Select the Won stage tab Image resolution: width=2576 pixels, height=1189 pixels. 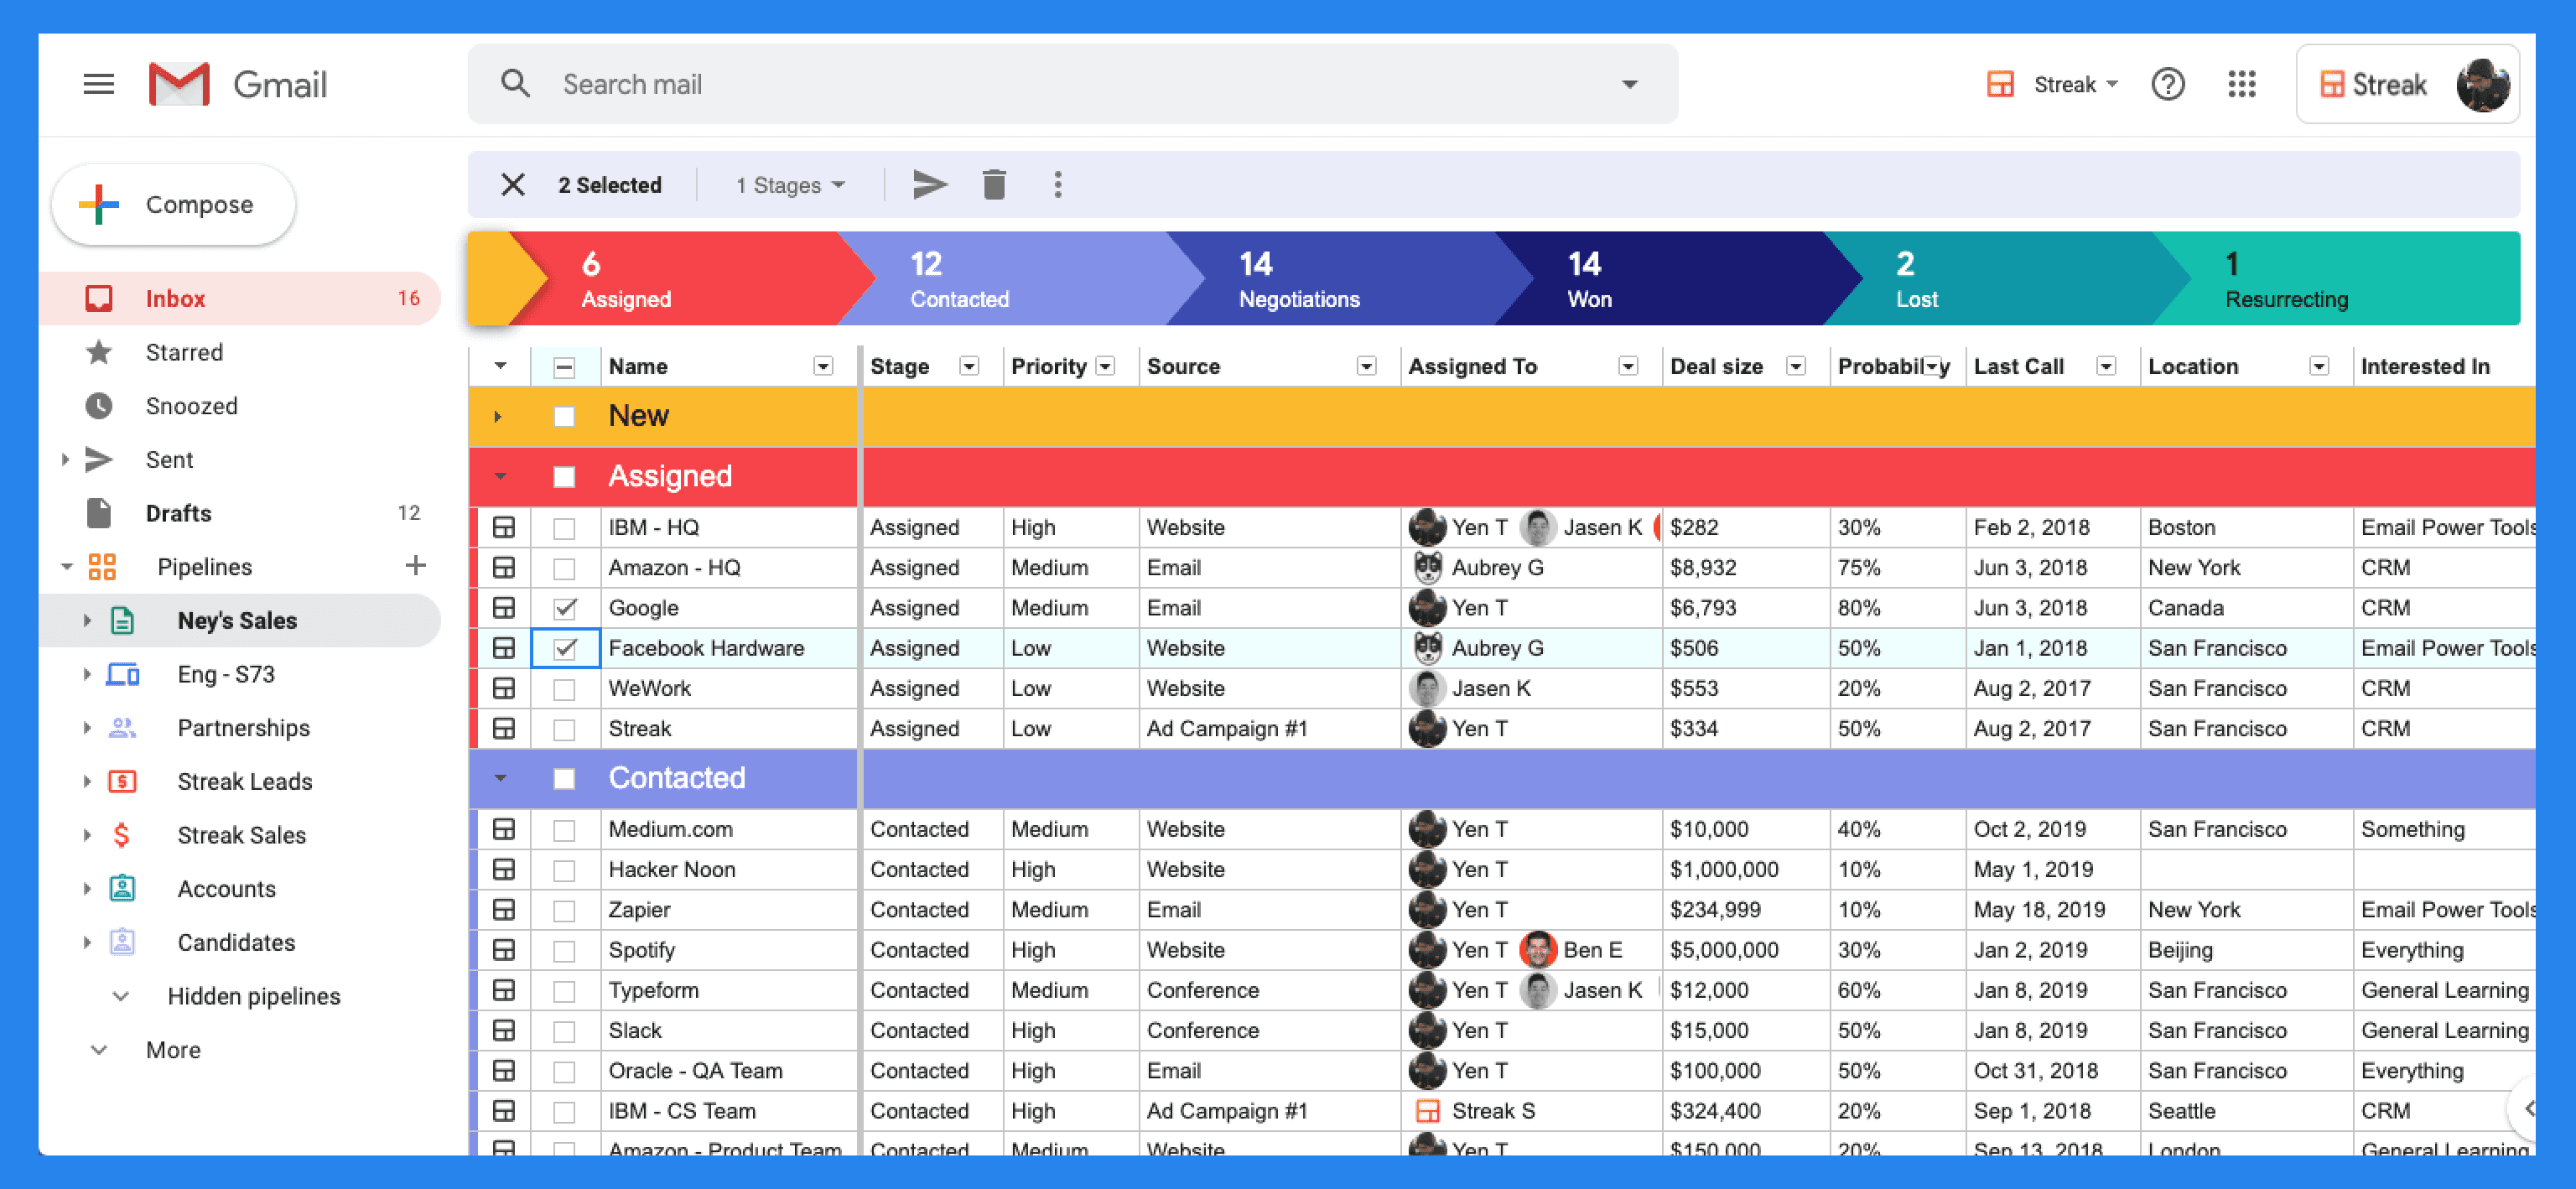pos(1678,279)
